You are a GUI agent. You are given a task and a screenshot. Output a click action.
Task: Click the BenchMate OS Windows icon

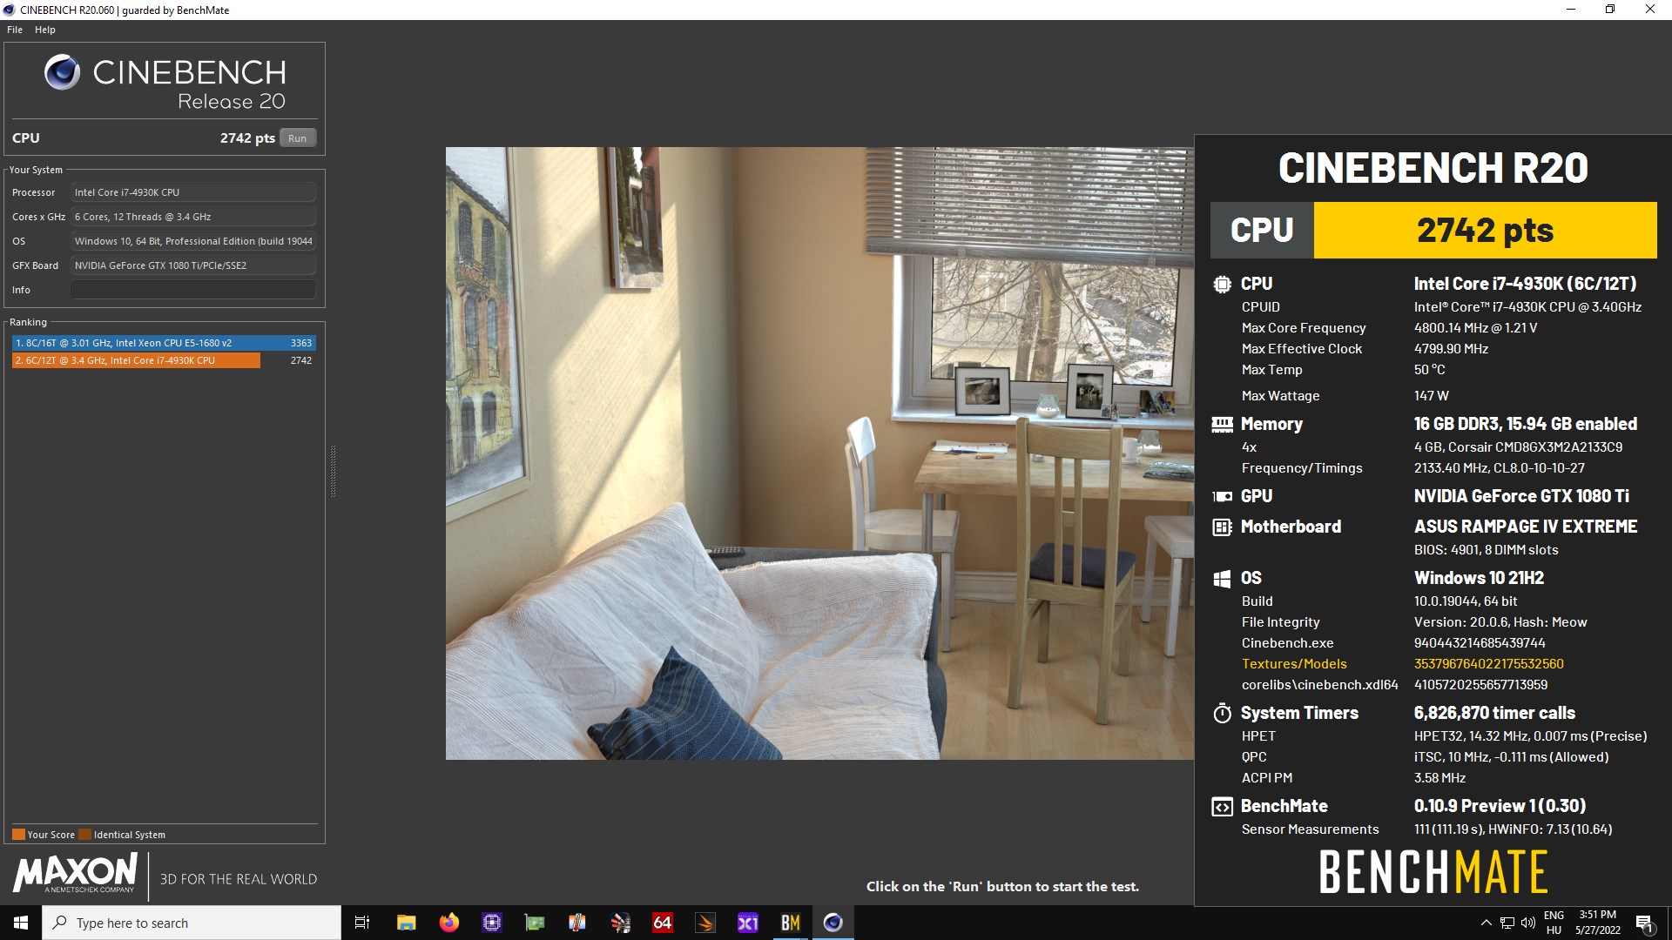point(1222,579)
